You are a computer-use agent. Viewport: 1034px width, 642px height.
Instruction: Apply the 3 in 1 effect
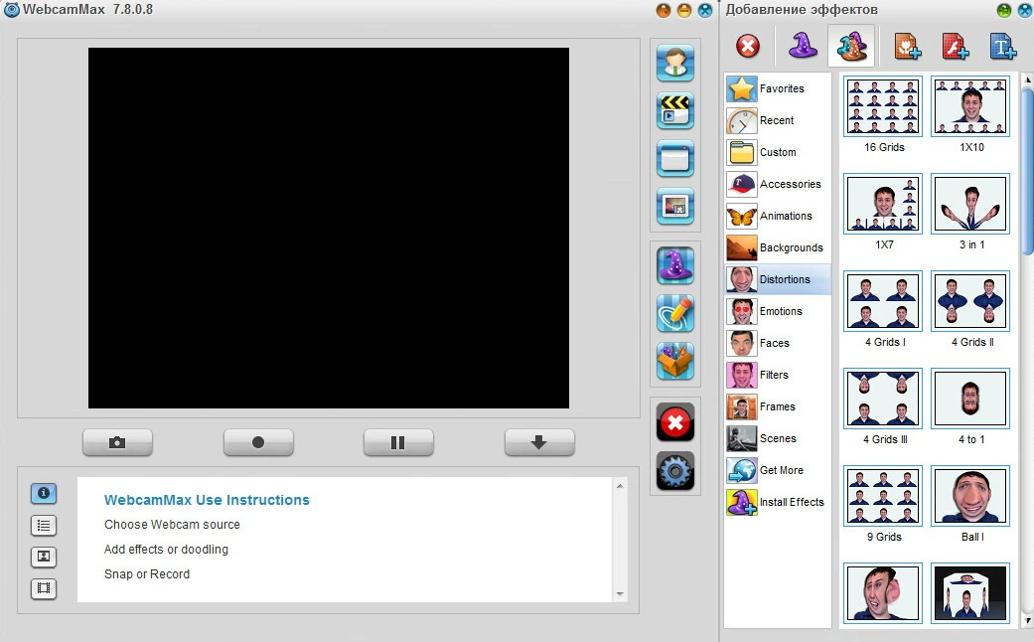pyautogui.click(x=970, y=204)
